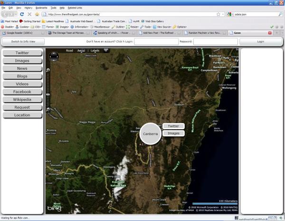Open the Getting Started bookmark
Image resolution: width=285 pixels, height=221 pixels.
30,21
